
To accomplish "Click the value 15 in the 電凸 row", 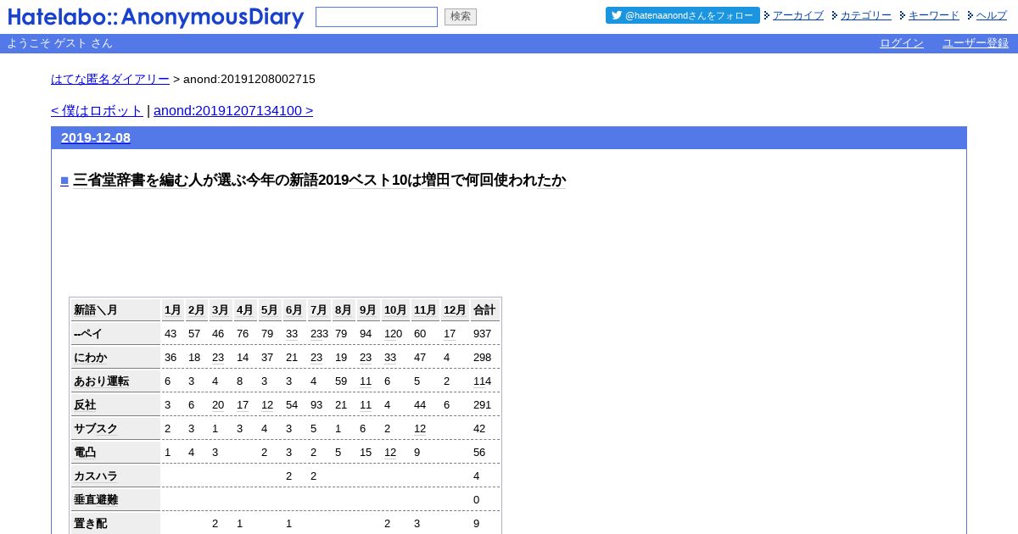I will pyautogui.click(x=366, y=453).
